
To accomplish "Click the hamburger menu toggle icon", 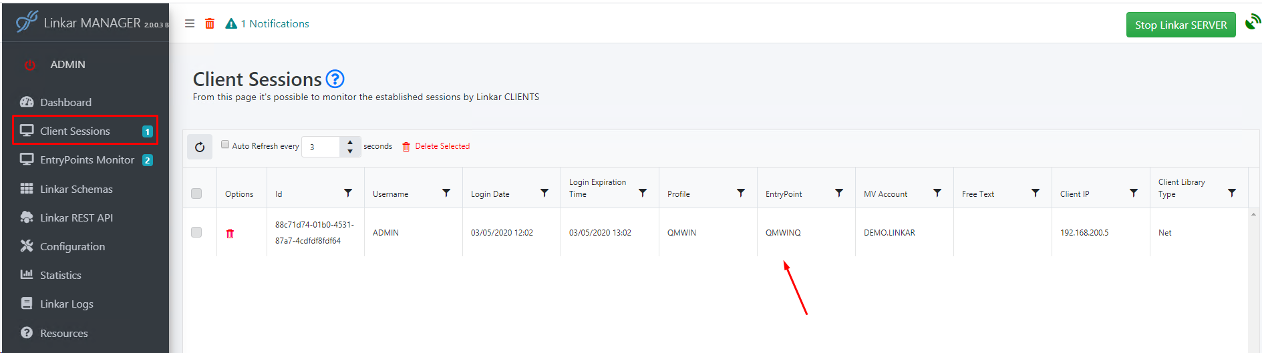I will [190, 23].
